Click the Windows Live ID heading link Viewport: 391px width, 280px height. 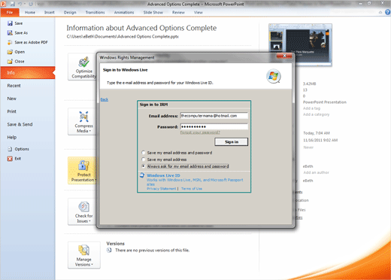pyautogui.click(x=163, y=175)
